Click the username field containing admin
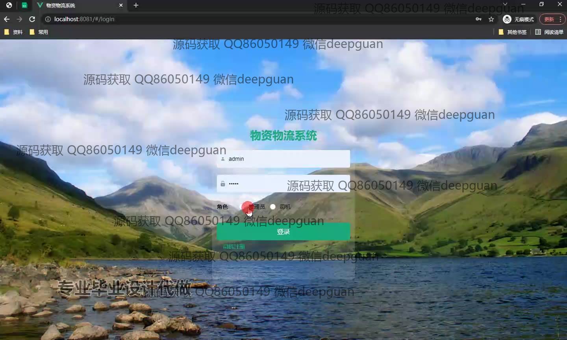Image resolution: width=567 pixels, height=340 pixels. 283,159
